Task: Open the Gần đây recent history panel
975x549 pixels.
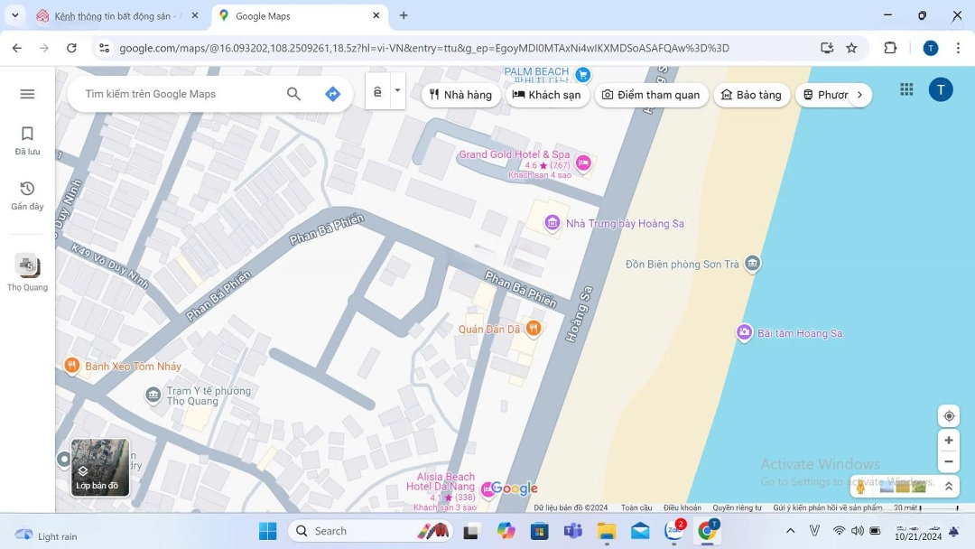Action: (27, 195)
